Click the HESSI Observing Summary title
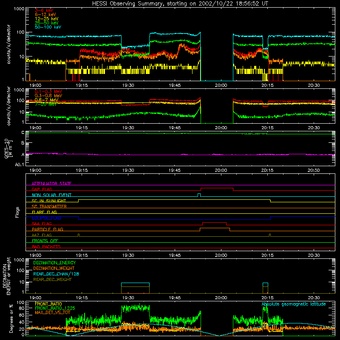This screenshot has width=340, height=340. click(180, 4)
